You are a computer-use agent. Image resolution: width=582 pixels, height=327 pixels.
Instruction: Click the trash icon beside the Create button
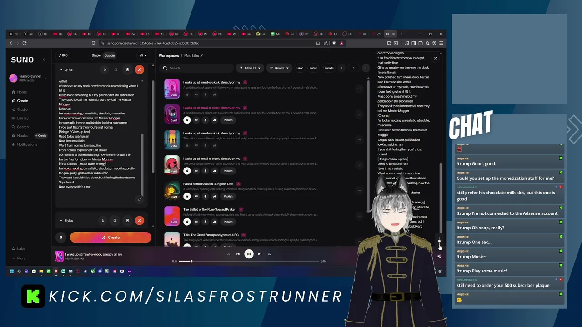(60, 237)
